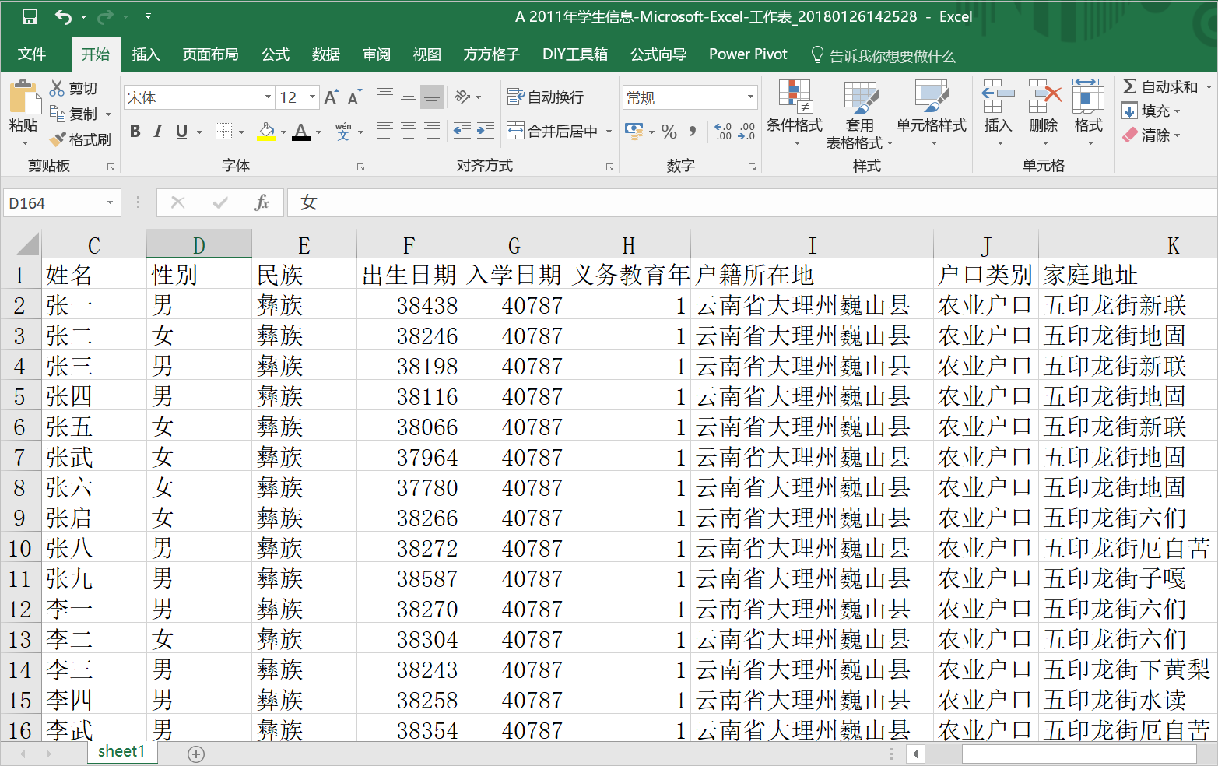The height and width of the screenshot is (766, 1218).
Task: Open the font size 12 dropdown
Action: [x=313, y=97]
